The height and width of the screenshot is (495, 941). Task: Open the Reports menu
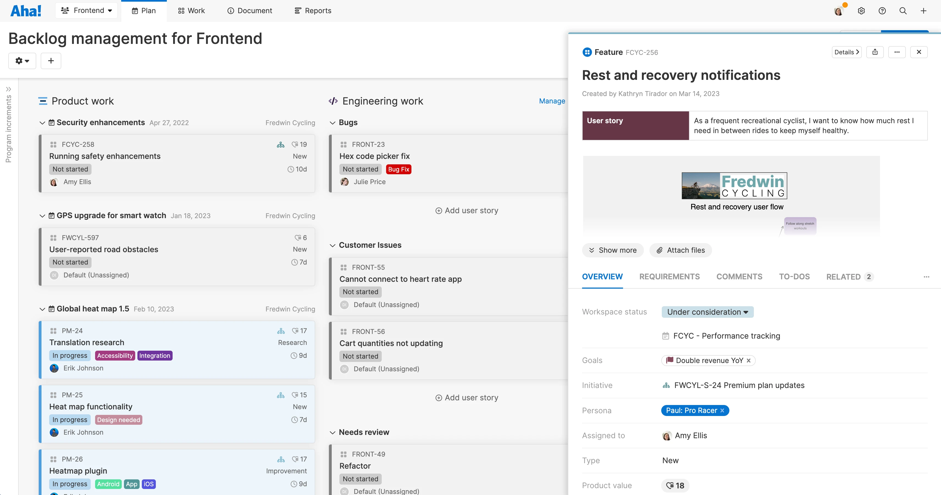[313, 11]
